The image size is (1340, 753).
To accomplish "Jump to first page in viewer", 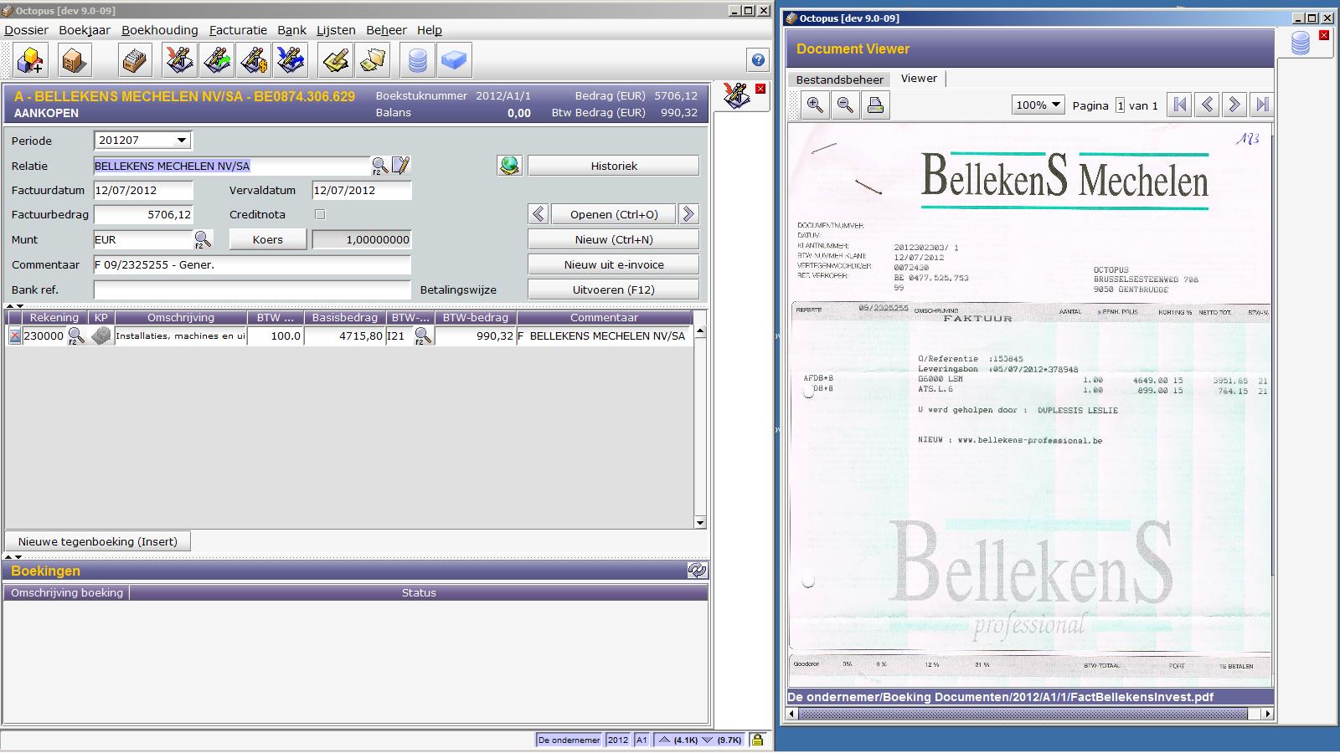I will (x=1180, y=105).
